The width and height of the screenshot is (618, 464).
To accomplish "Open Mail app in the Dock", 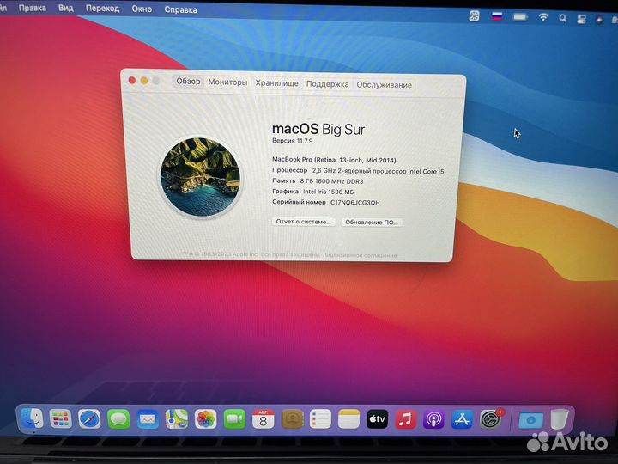I will click(148, 418).
